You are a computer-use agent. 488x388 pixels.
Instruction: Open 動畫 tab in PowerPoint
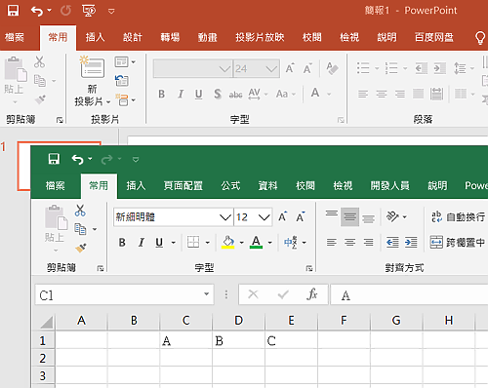[x=207, y=37]
